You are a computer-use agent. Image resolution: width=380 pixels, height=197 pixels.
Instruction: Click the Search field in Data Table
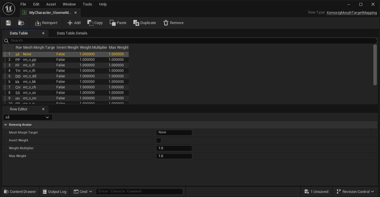189,41
